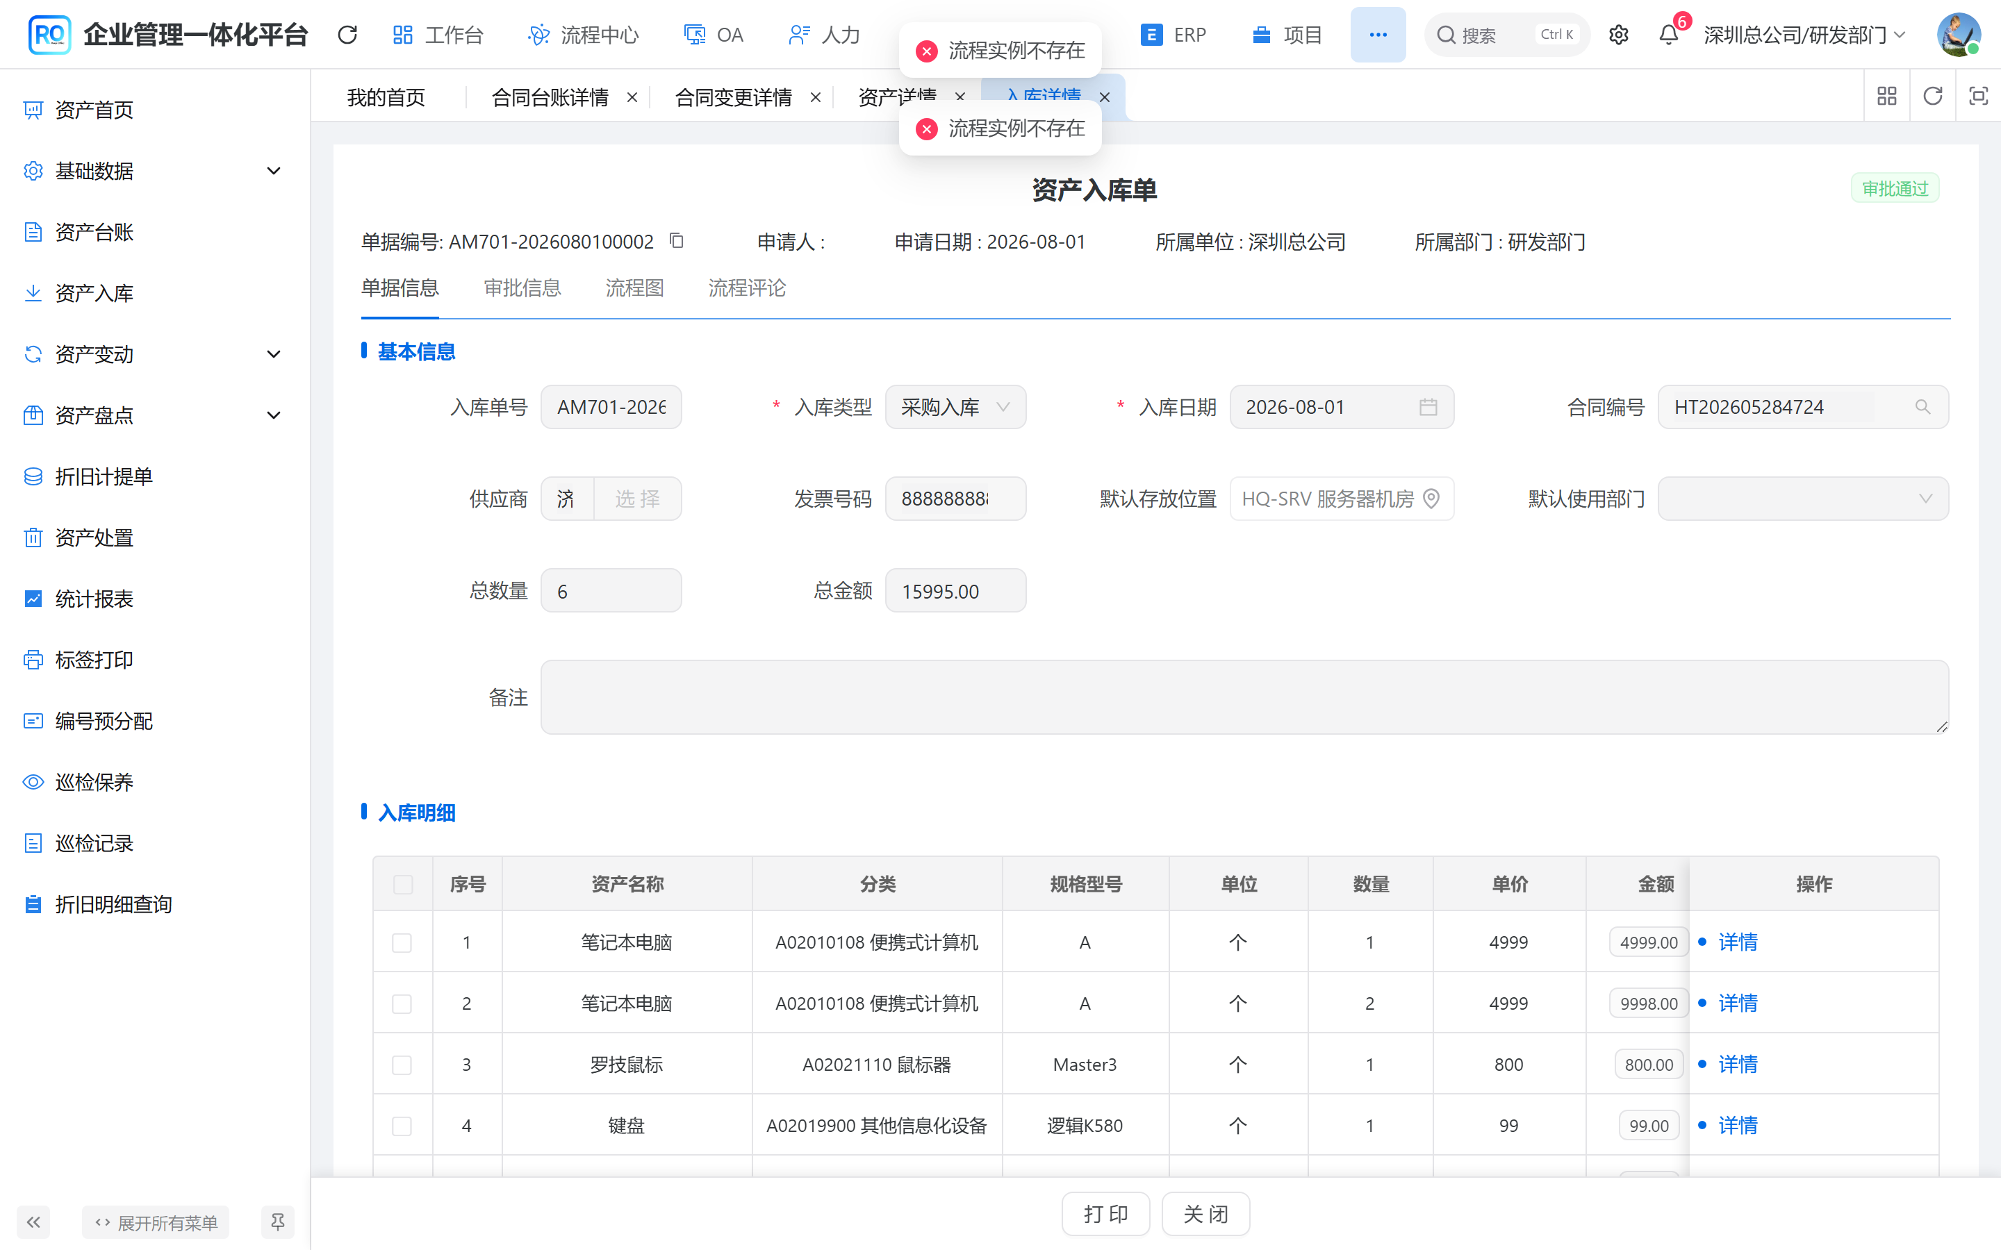Open 默认使用部门 dropdown
Screen dimensions: 2001x1250
click(1802, 499)
